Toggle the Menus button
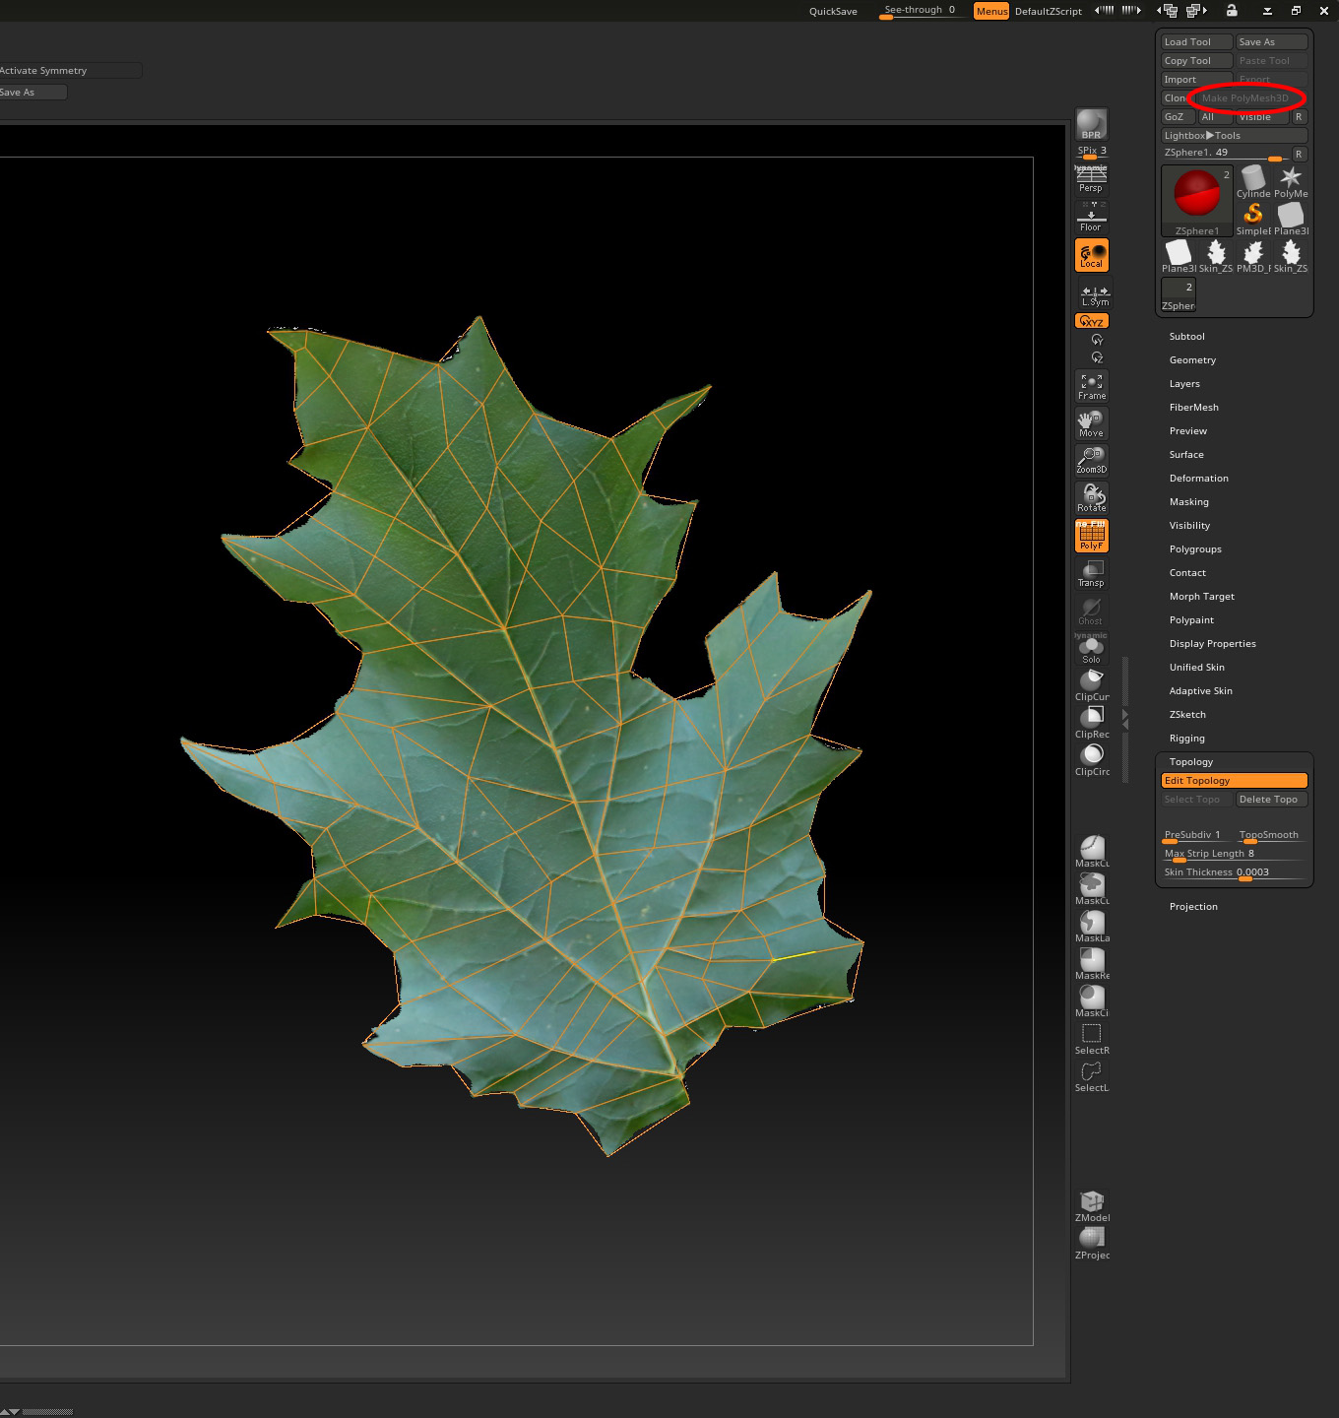 click(x=991, y=11)
